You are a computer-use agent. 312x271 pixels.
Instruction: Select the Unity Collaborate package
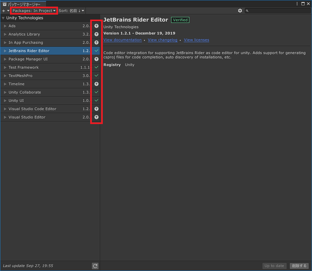point(50,92)
